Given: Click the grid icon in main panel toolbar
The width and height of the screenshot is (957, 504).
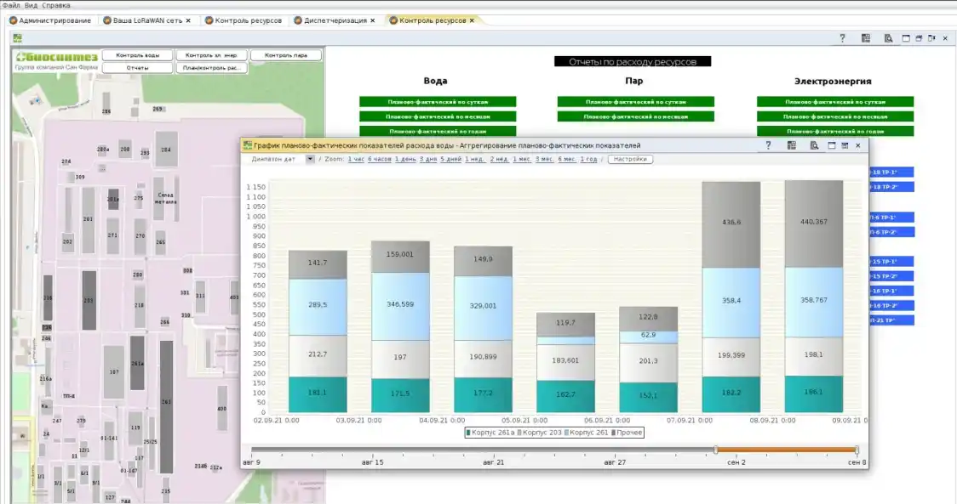Looking at the screenshot, I should (865, 38).
